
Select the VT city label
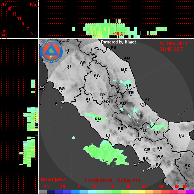[88, 99]
